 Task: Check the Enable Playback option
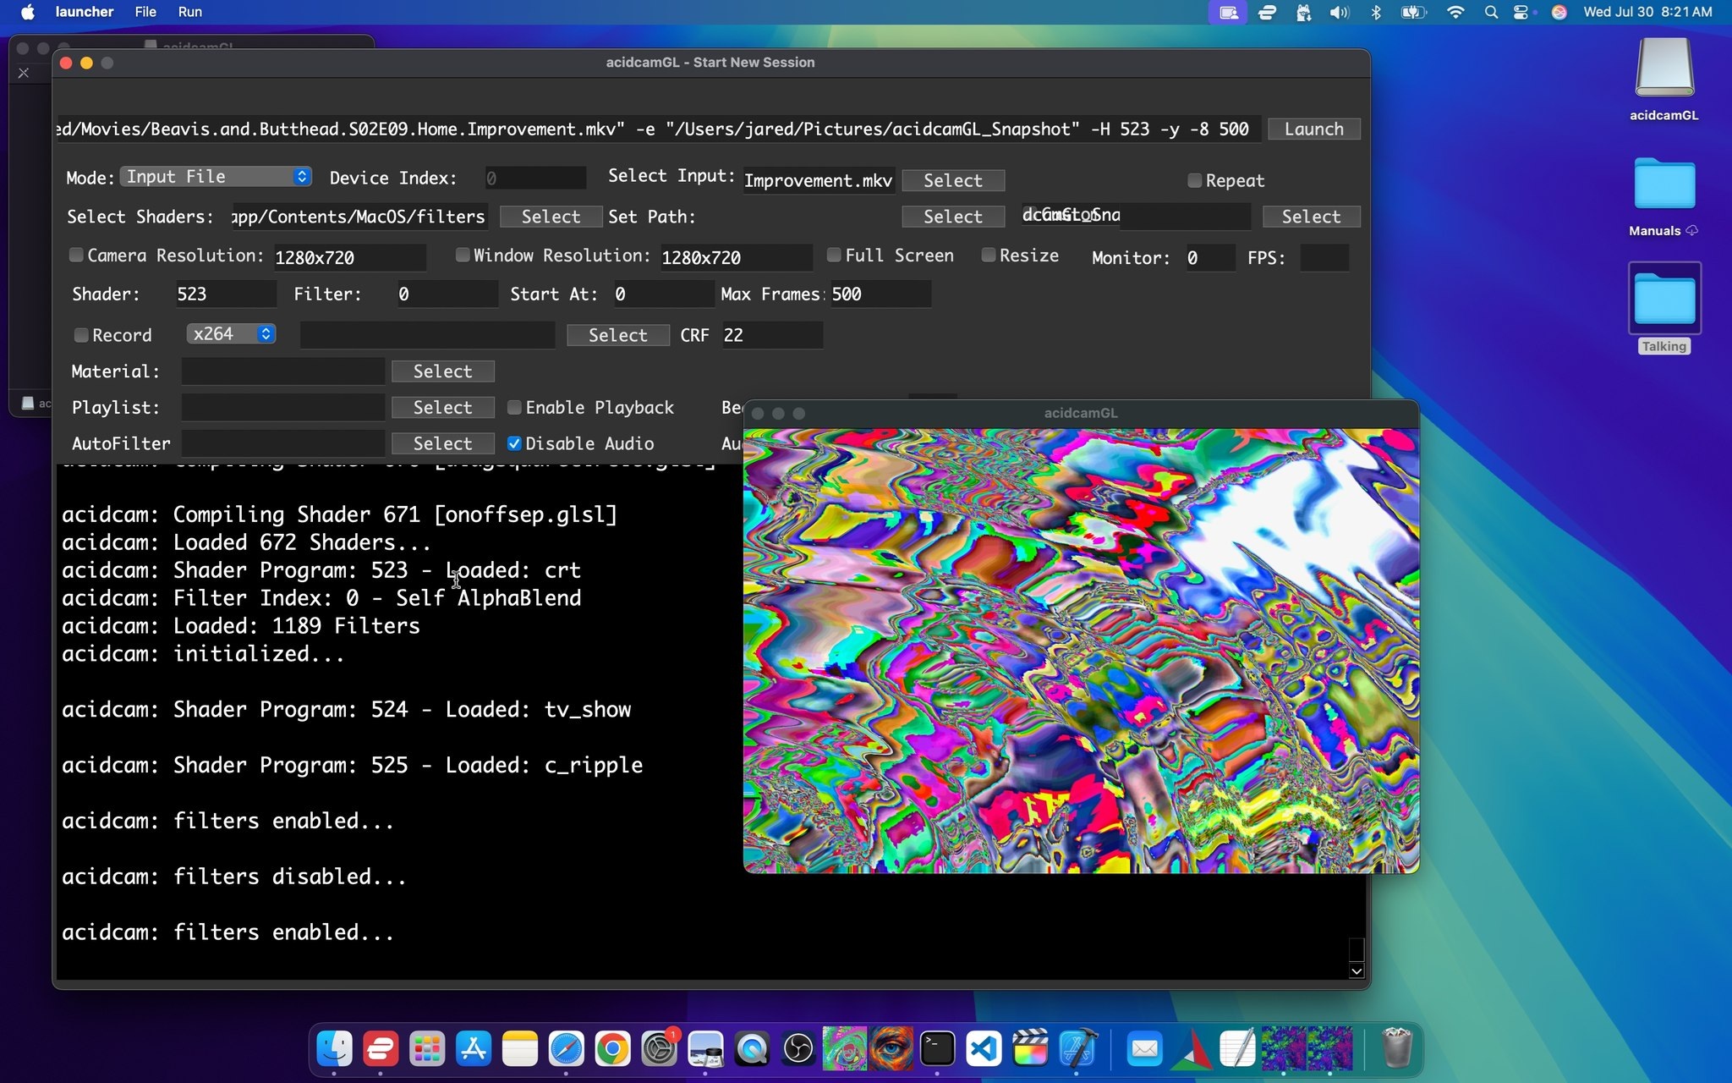[514, 407]
